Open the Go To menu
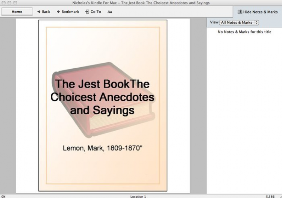This screenshot has width=282, height=198. pyautogui.click(x=93, y=12)
